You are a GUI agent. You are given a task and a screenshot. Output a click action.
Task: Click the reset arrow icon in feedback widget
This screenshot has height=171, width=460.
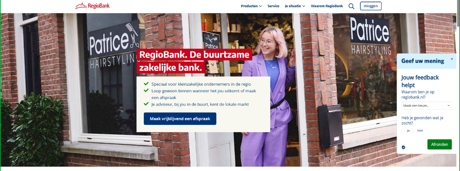click(404, 147)
